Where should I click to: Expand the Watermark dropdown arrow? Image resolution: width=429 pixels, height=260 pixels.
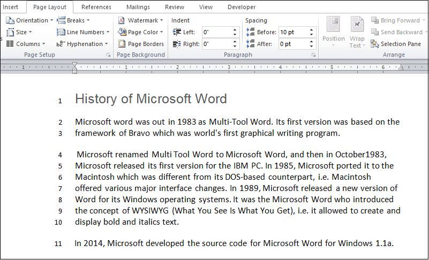coord(161,20)
